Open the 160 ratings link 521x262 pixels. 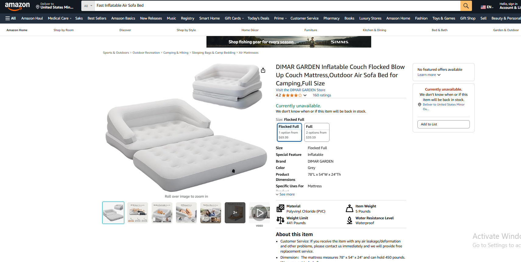pos(322,95)
